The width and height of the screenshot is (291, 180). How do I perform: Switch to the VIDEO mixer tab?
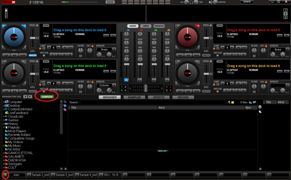click(146, 26)
